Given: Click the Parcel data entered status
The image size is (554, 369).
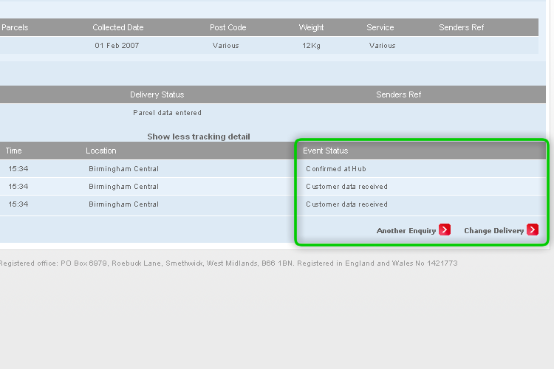Looking at the screenshot, I should pyautogui.click(x=167, y=113).
